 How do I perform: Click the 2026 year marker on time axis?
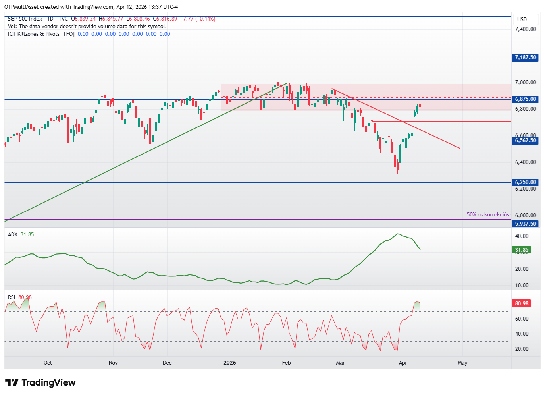point(230,363)
